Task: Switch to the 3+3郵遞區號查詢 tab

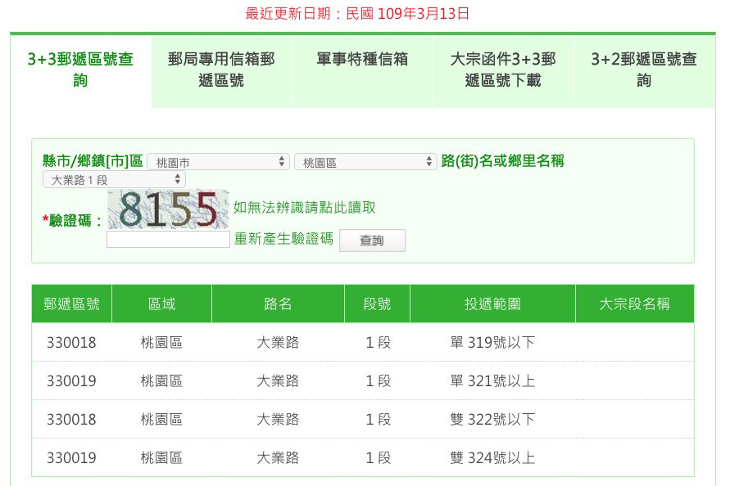Action: [79, 70]
